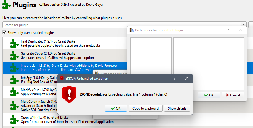The height and width of the screenshot is (128, 253).
Task: Click the Job Spy plugin puzzle icon
Action: point(15,80)
